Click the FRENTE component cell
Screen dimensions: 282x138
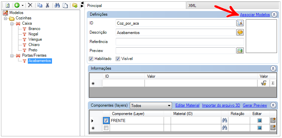tap(137, 121)
